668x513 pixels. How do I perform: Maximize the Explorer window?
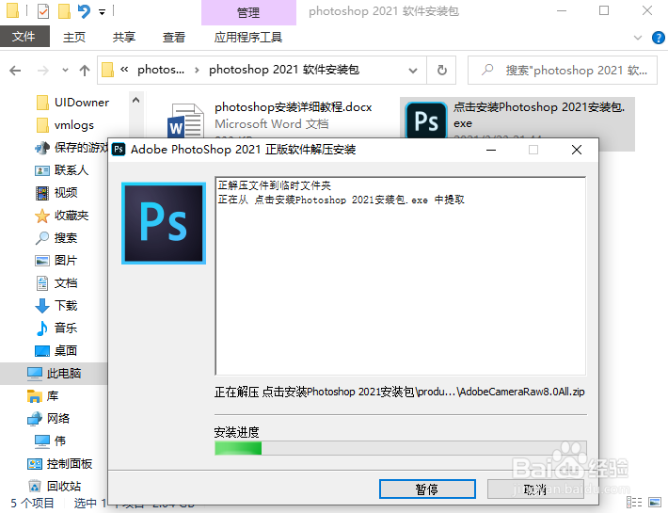[x=604, y=10]
